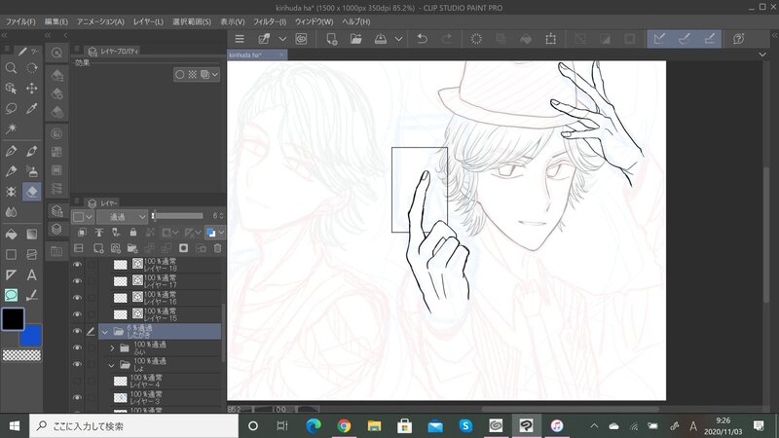Select the black main color swatch

[x=13, y=318]
